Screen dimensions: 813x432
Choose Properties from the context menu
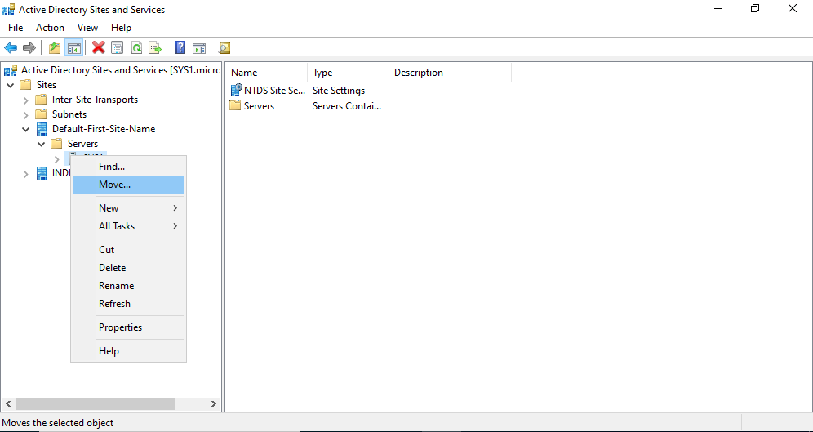coord(129,327)
